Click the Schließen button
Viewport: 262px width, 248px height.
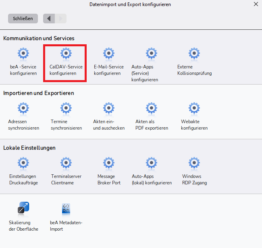[23, 19]
